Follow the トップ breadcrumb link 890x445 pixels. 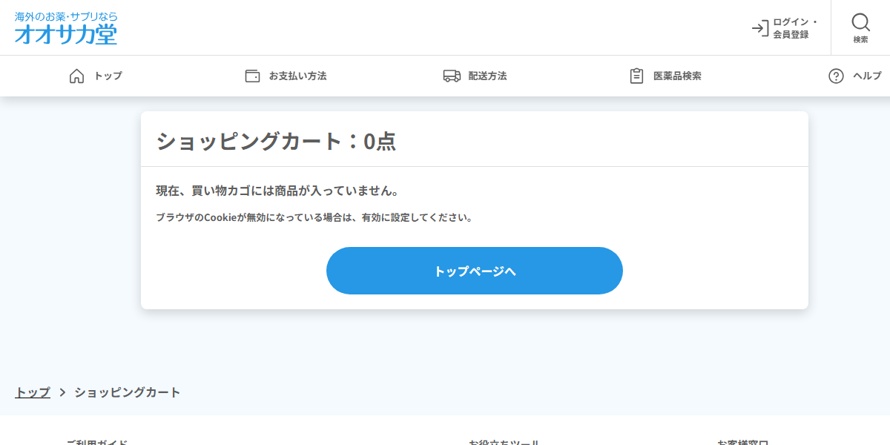33,392
